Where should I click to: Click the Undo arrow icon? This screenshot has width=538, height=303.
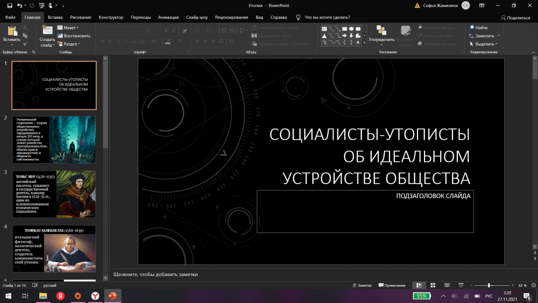[19, 5]
